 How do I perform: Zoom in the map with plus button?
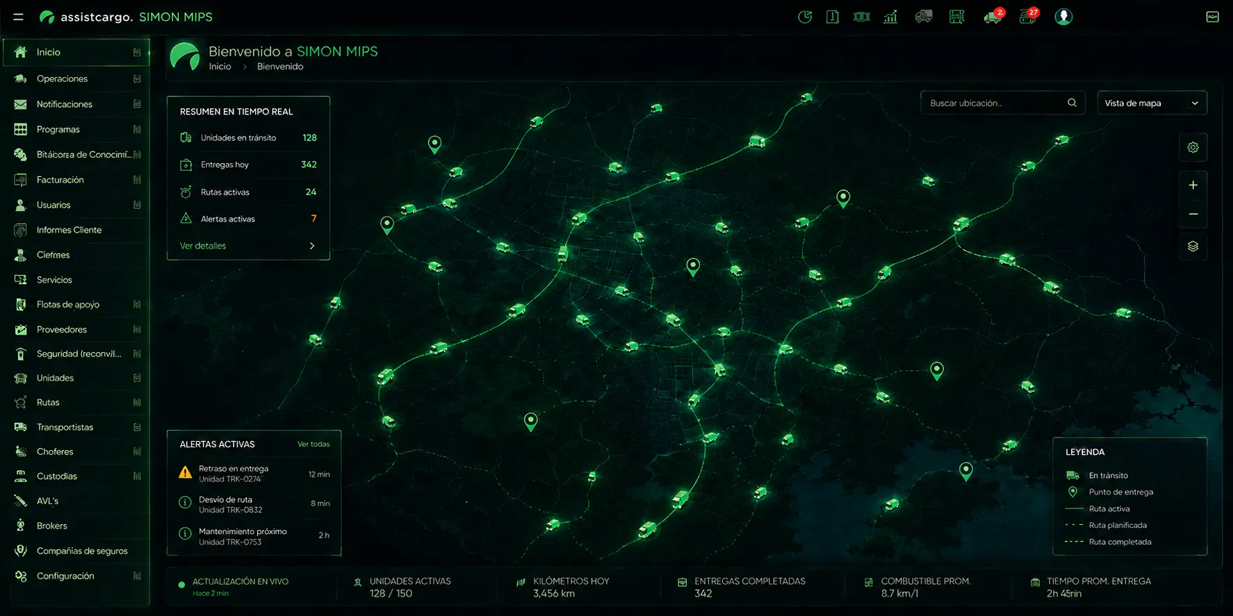click(x=1193, y=185)
